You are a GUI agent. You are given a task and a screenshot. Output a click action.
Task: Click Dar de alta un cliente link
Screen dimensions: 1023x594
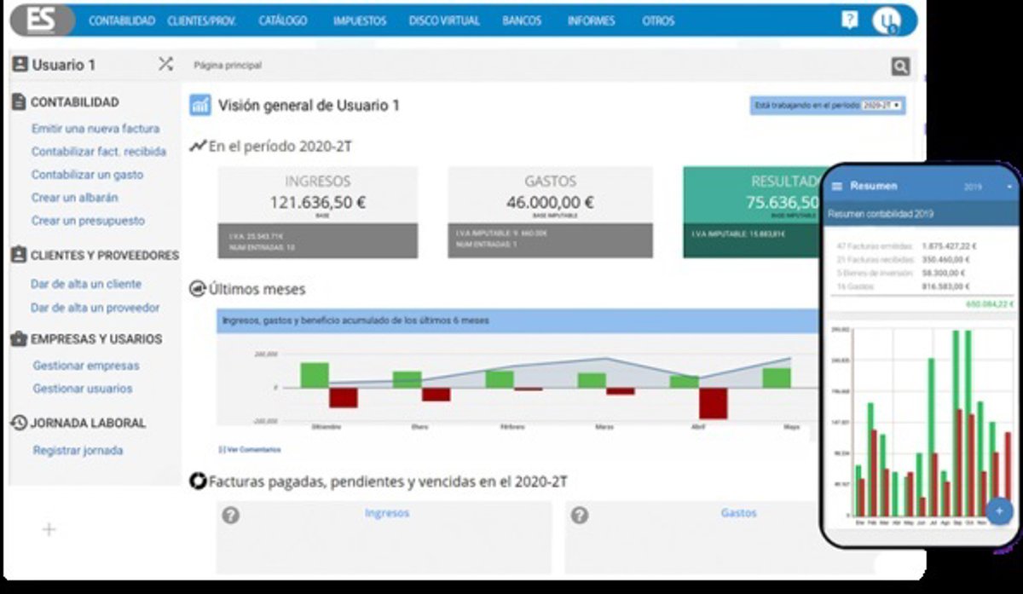[x=86, y=284]
